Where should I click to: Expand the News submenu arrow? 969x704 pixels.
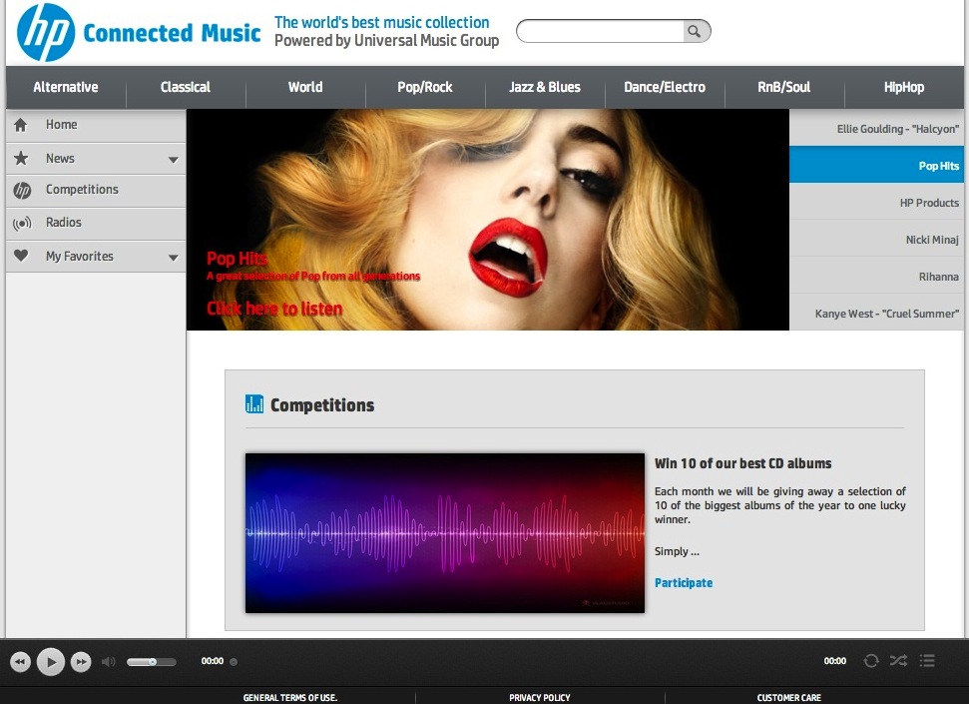point(173,160)
